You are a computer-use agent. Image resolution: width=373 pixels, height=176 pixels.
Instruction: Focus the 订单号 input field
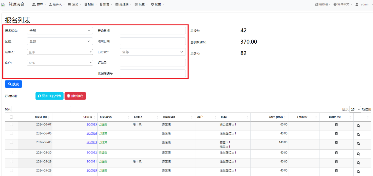pos(153,63)
